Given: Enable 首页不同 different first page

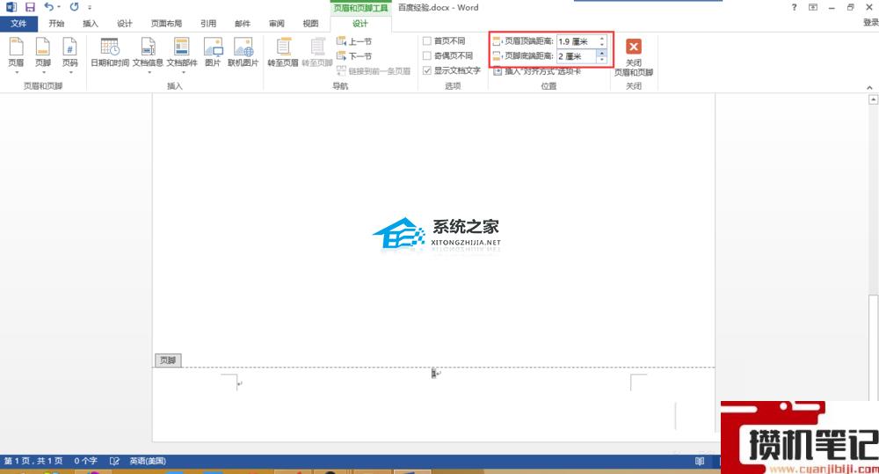Looking at the screenshot, I should click(444, 41).
